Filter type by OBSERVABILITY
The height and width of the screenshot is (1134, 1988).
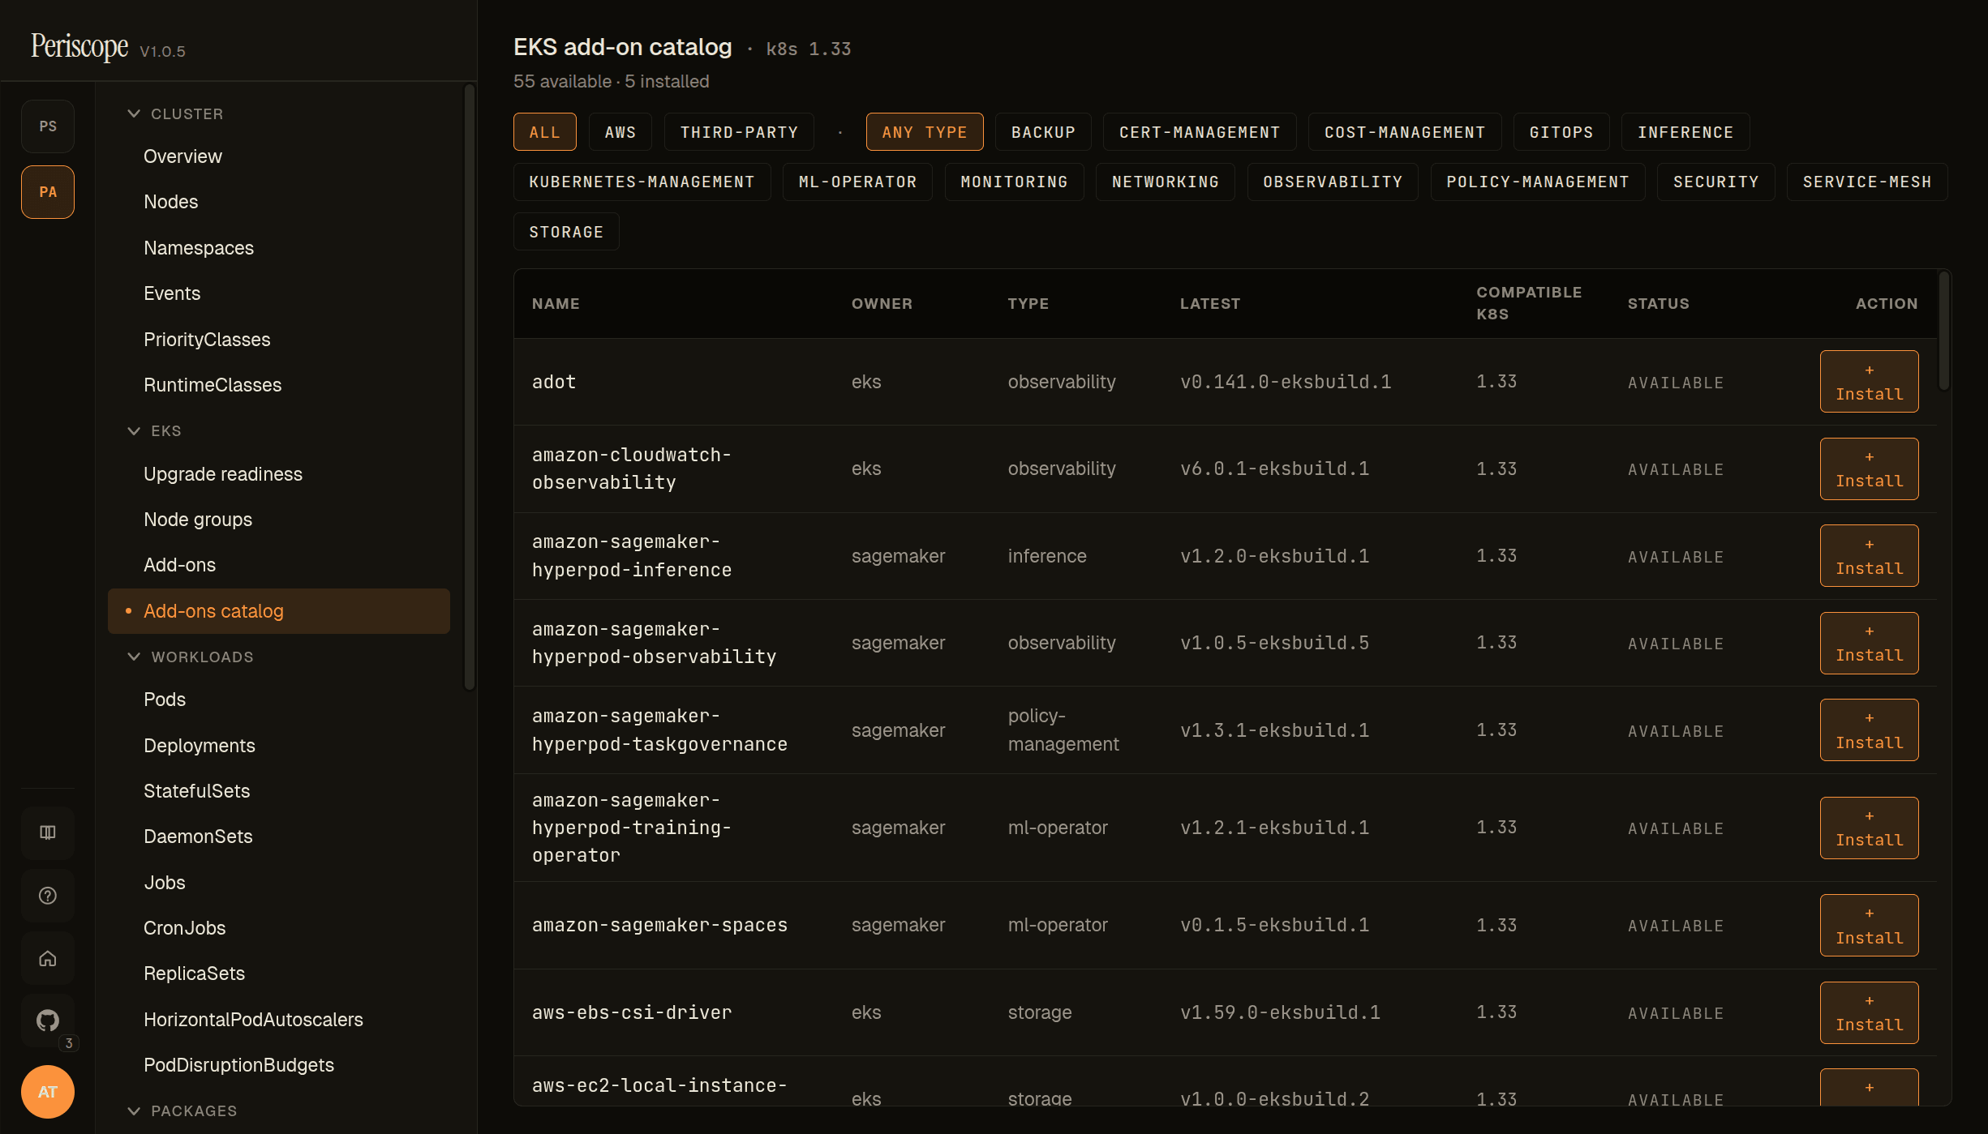(1333, 182)
